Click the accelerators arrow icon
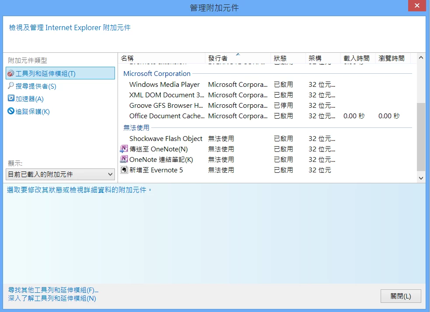The height and width of the screenshot is (312, 430). tap(11, 98)
